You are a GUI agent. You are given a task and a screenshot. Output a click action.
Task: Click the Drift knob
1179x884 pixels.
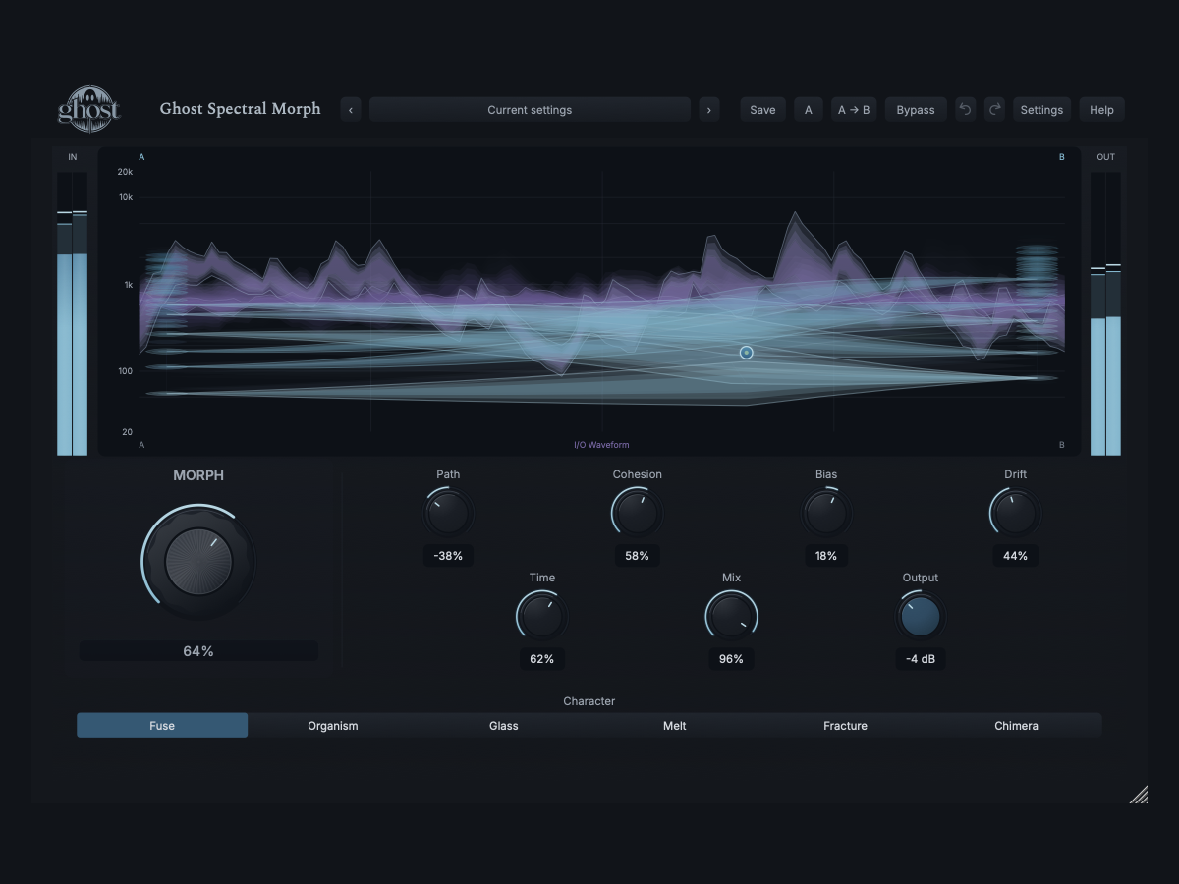point(1015,513)
